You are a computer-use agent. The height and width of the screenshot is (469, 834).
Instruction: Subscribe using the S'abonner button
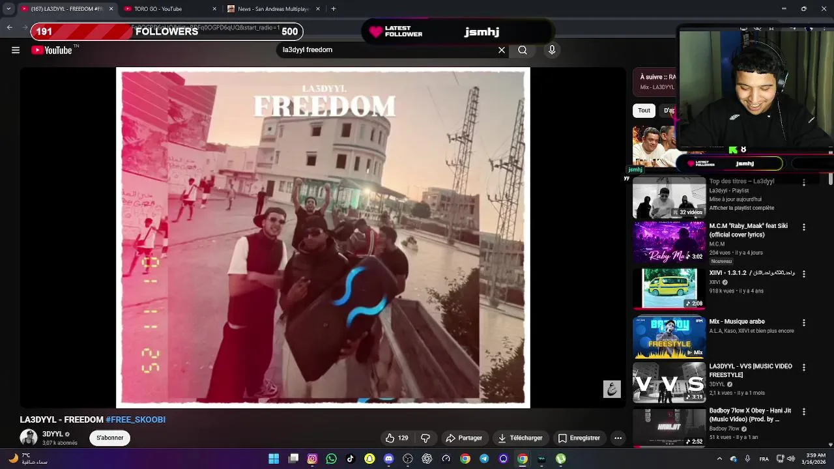(x=109, y=438)
